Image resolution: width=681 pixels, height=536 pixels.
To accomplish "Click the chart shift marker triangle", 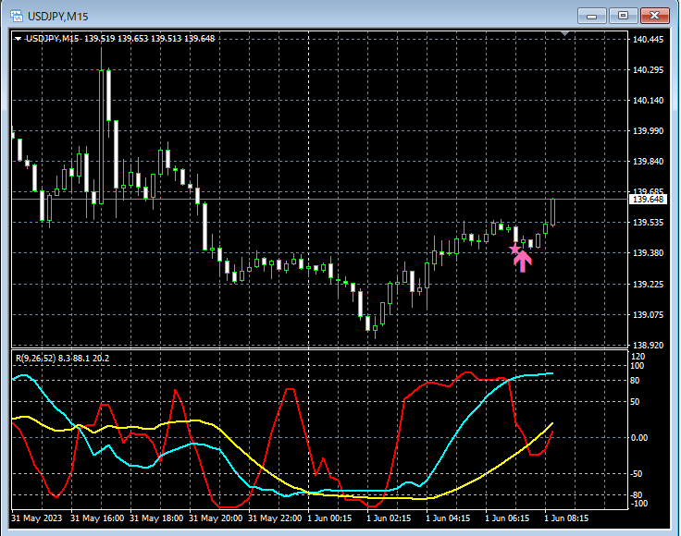I will [564, 33].
